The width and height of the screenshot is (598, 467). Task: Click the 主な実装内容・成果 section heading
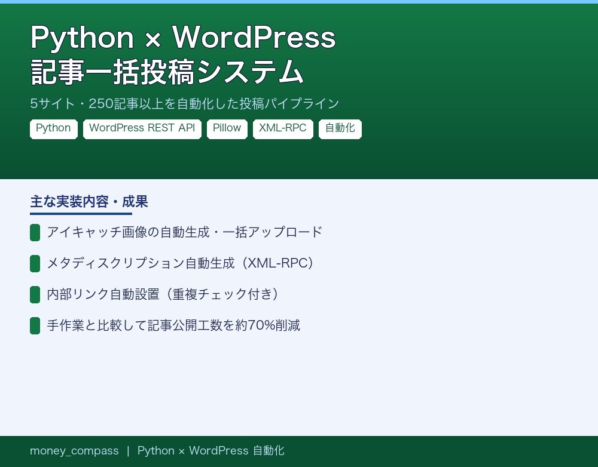coord(89,201)
